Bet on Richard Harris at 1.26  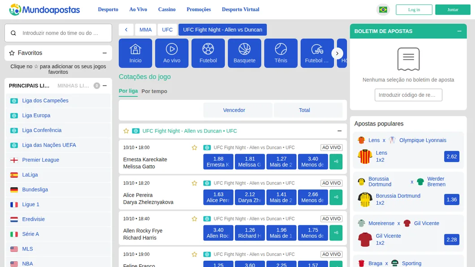click(x=250, y=233)
